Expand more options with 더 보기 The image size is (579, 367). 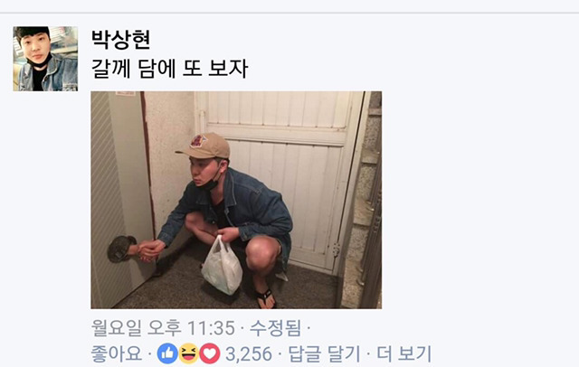coord(403,353)
